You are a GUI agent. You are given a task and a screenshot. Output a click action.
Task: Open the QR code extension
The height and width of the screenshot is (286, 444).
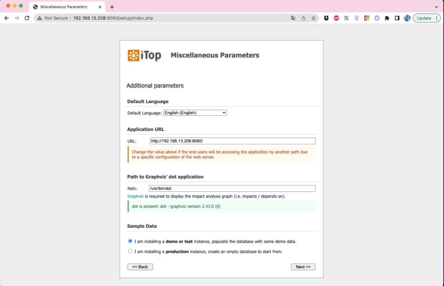pos(346,18)
